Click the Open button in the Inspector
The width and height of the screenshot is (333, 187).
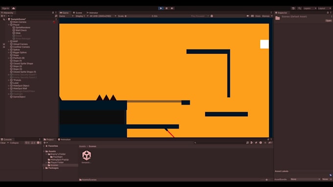(x=328, y=21)
